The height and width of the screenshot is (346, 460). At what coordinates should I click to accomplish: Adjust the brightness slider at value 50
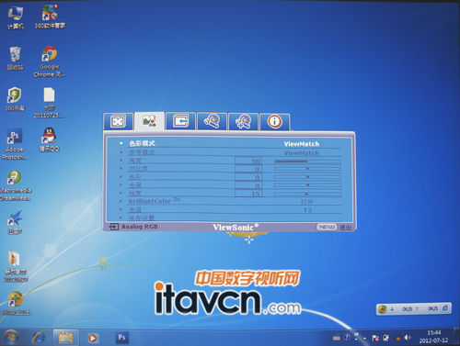click(x=307, y=161)
